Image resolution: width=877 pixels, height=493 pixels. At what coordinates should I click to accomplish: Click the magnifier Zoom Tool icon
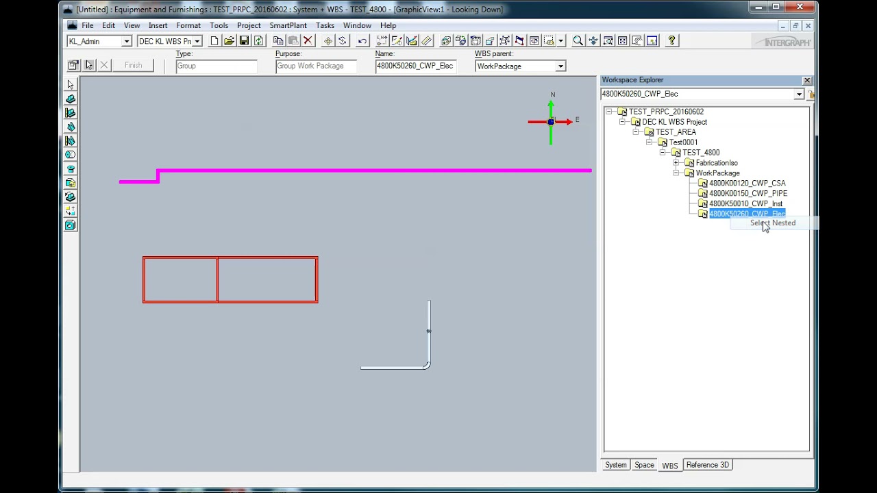click(x=578, y=41)
